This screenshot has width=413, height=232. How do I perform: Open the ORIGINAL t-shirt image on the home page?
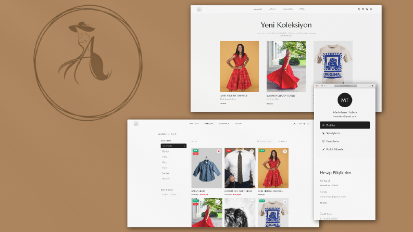point(333,62)
